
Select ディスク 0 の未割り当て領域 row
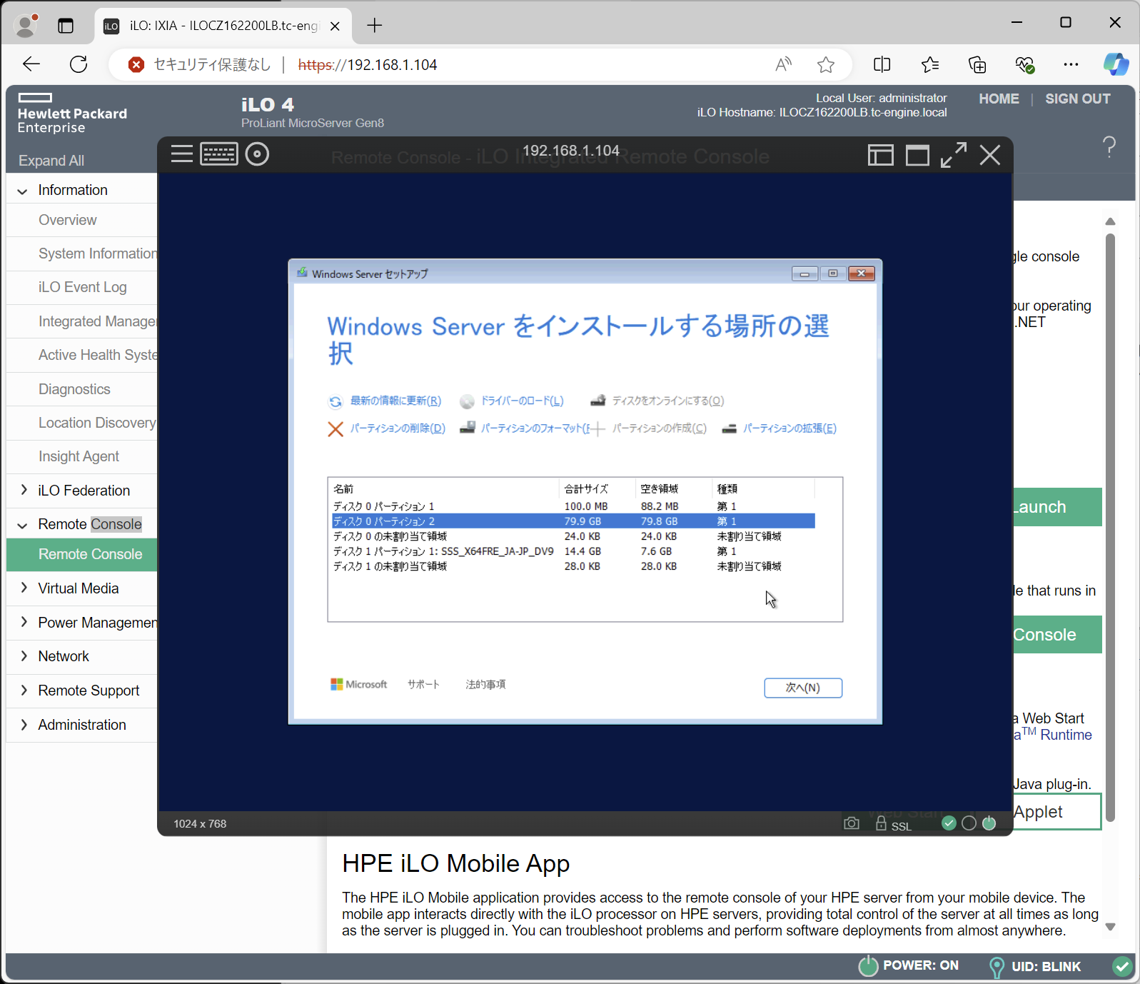pyautogui.click(x=573, y=536)
